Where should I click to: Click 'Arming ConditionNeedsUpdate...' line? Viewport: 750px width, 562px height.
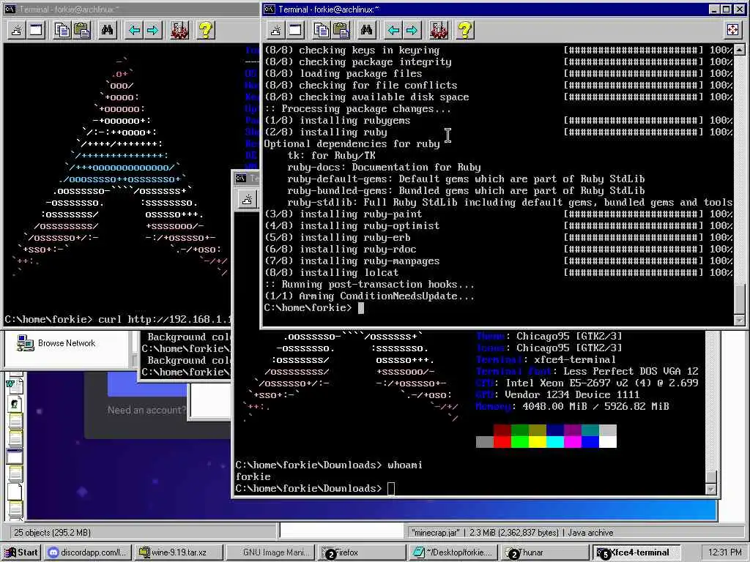coord(387,296)
